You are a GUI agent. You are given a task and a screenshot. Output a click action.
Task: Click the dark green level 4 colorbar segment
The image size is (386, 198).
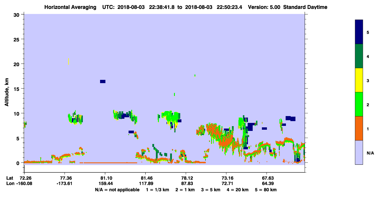[x=359, y=56]
